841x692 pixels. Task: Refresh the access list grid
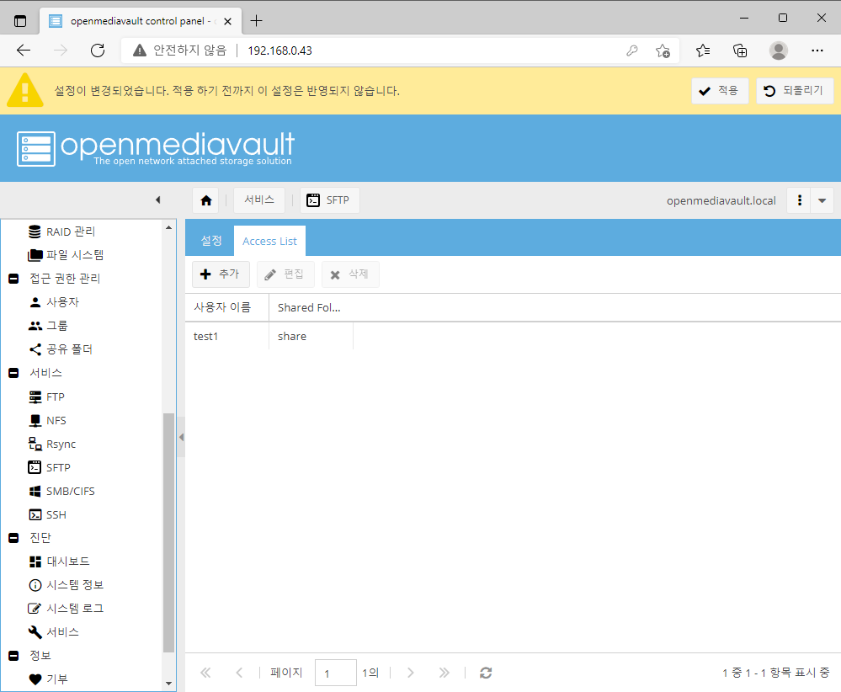[x=486, y=673]
